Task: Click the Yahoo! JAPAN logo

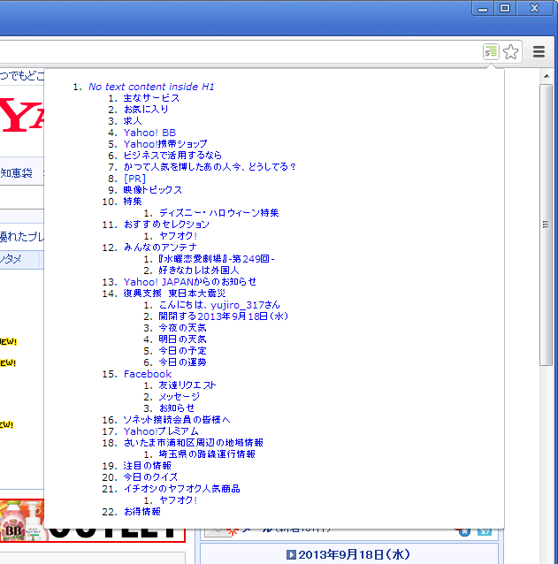Action: [x=22, y=115]
